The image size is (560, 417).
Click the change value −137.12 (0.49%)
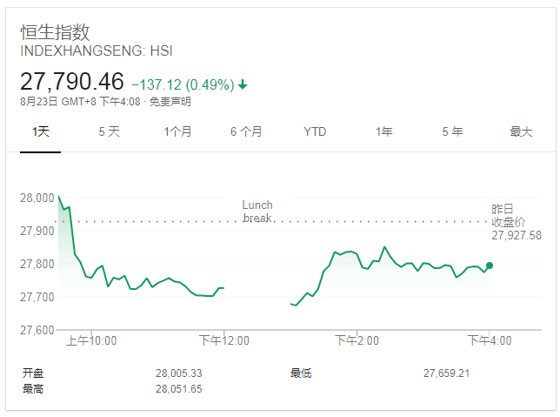[x=183, y=85]
